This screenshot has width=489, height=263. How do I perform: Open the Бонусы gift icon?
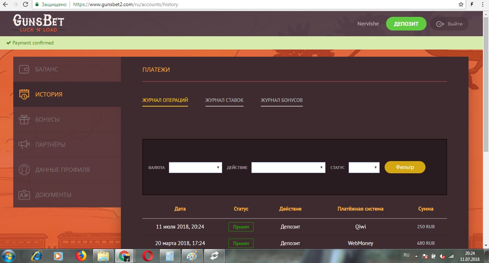click(x=24, y=119)
